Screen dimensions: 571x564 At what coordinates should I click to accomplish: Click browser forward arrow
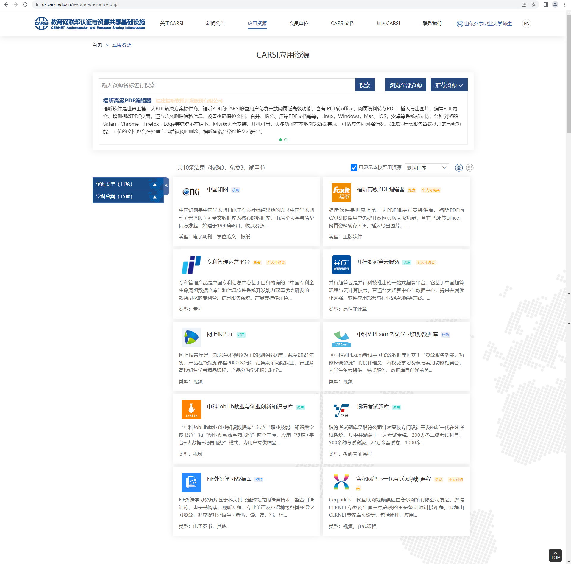coord(16,4)
